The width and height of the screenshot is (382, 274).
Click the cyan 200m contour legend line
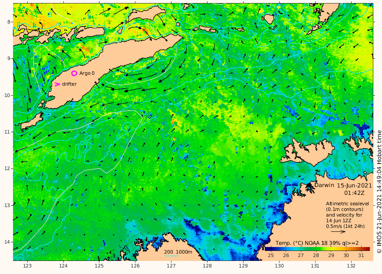[171, 256]
